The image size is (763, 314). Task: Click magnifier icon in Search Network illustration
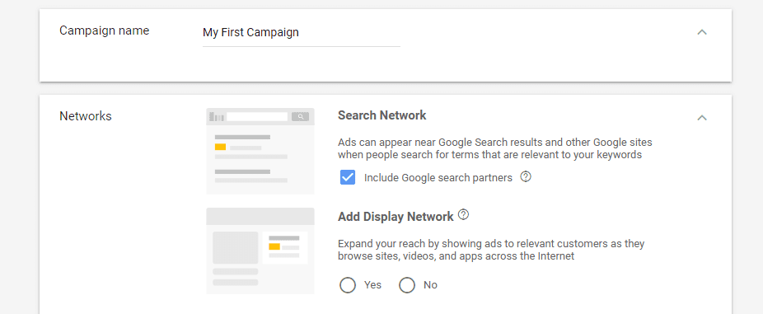tap(301, 117)
